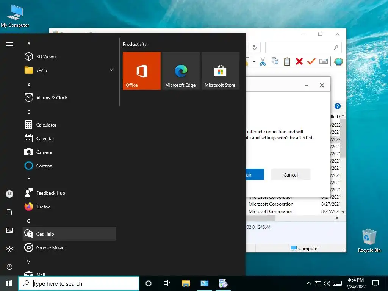Screen dimensions: 388x291
Task: Click the Copy icon in background window
Action: (x=275, y=61)
